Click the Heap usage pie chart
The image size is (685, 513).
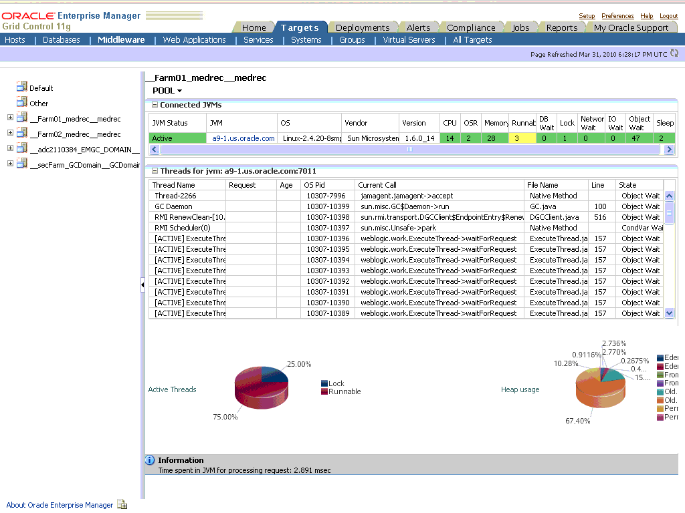click(x=601, y=388)
